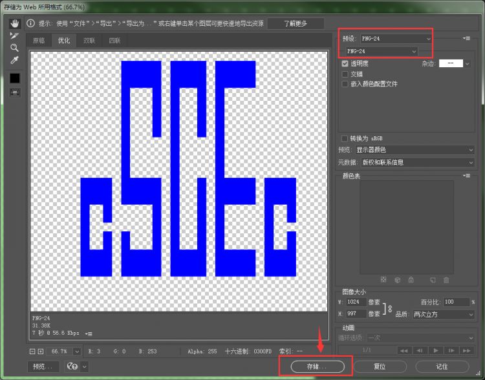Open the 品质 两次立方 dropdown
Viewport: 485px width, 380px height.
point(444,315)
